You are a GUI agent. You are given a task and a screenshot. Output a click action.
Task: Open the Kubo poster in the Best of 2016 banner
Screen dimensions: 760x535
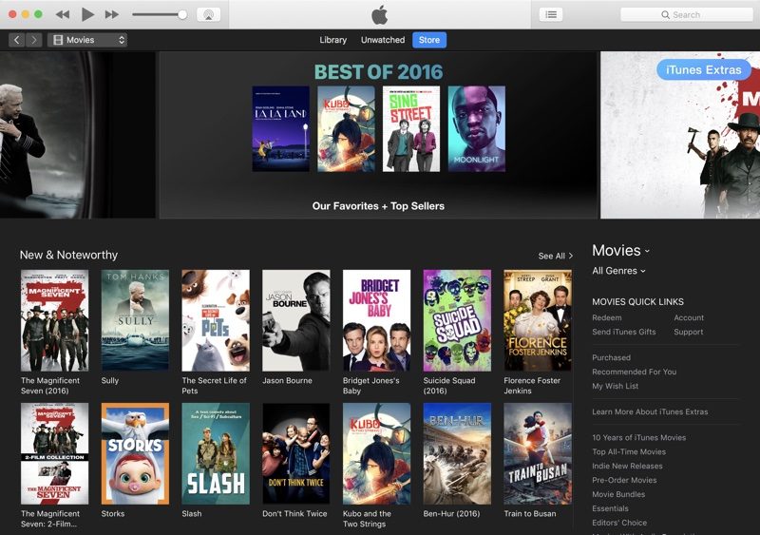346,128
